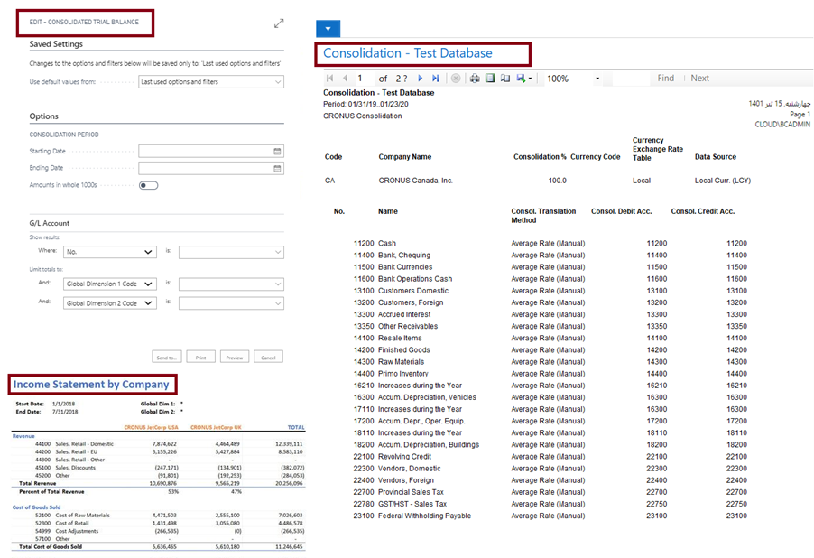This screenshot has height=558, width=814.
Task: Click the print report icon
Action: (x=475, y=79)
